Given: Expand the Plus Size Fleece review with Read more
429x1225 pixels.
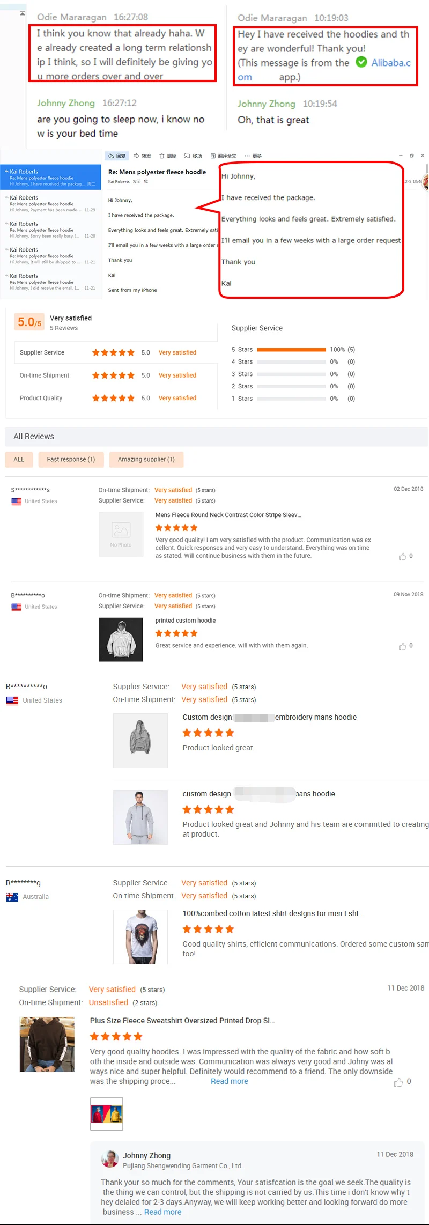Looking at the screenshot, I should tap(229, 1081).
